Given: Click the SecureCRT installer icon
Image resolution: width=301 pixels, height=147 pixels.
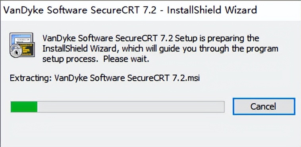Looking at the screenshot, I should click(22, 45).
